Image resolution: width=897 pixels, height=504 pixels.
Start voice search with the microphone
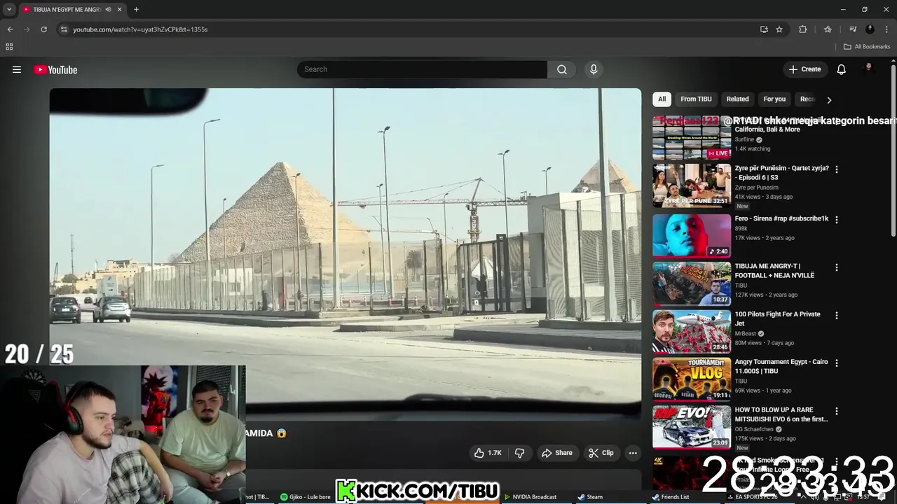594,69
